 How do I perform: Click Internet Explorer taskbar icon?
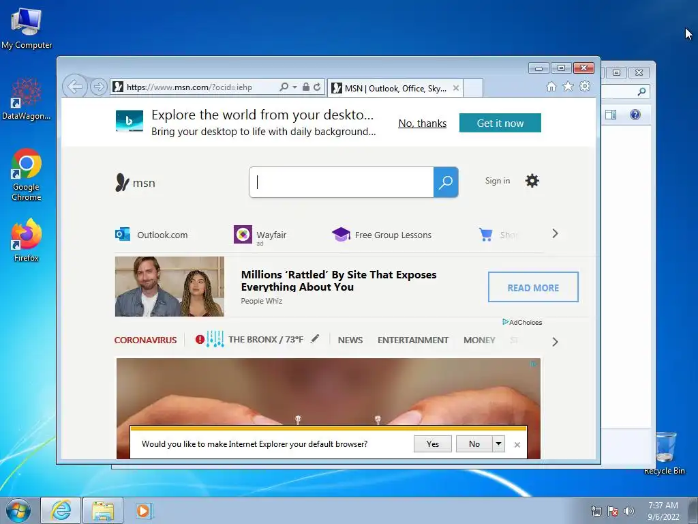tap(61, 510)
